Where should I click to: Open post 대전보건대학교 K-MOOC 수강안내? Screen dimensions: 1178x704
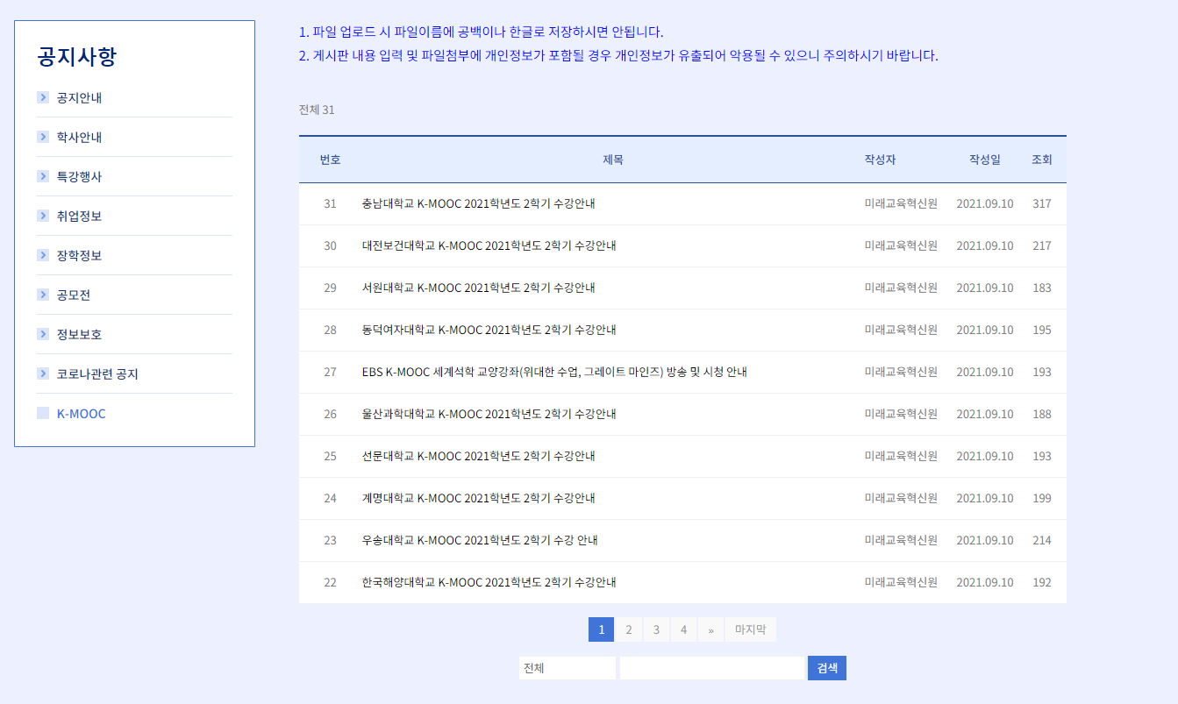tap(489, 245)
